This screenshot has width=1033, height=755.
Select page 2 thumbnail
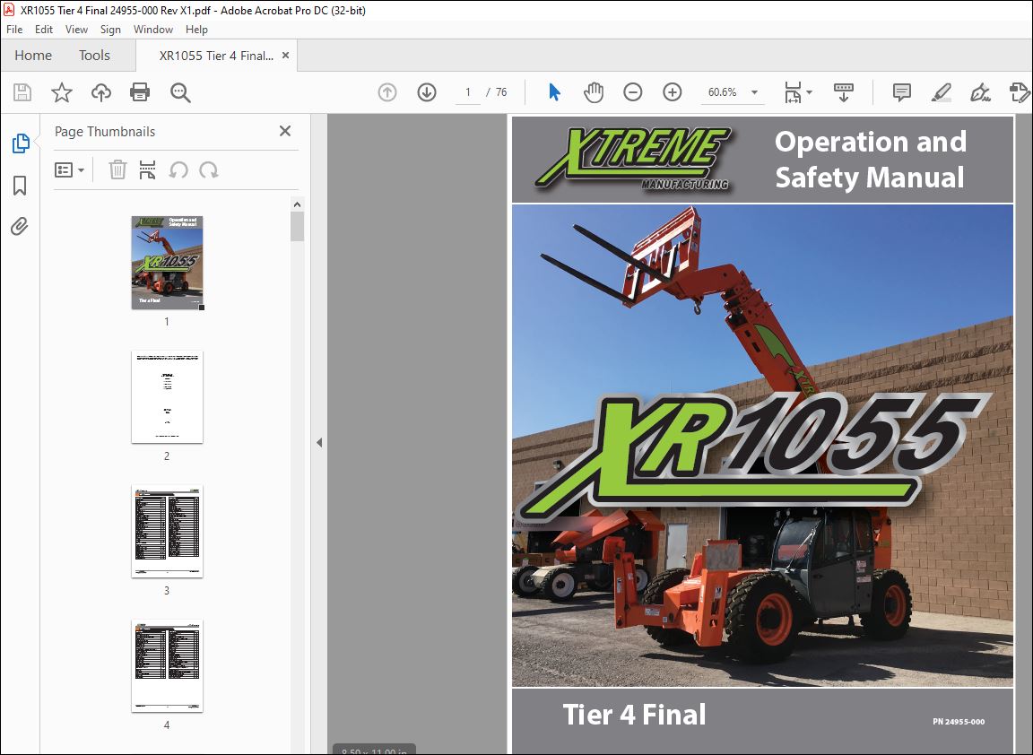167,396
